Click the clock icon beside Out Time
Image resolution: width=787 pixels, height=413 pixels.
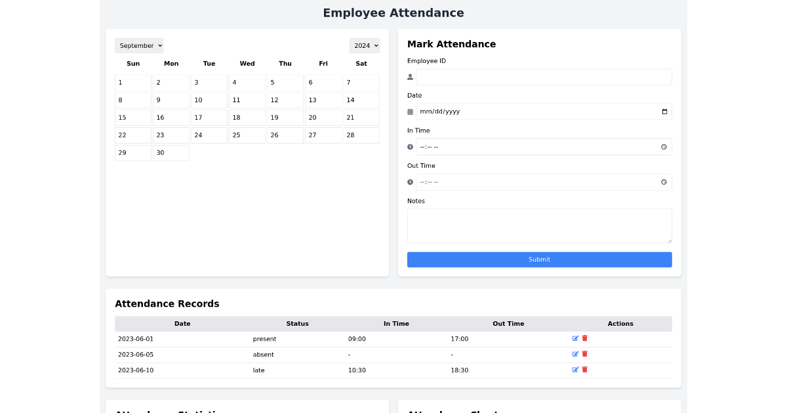(410, 182)
